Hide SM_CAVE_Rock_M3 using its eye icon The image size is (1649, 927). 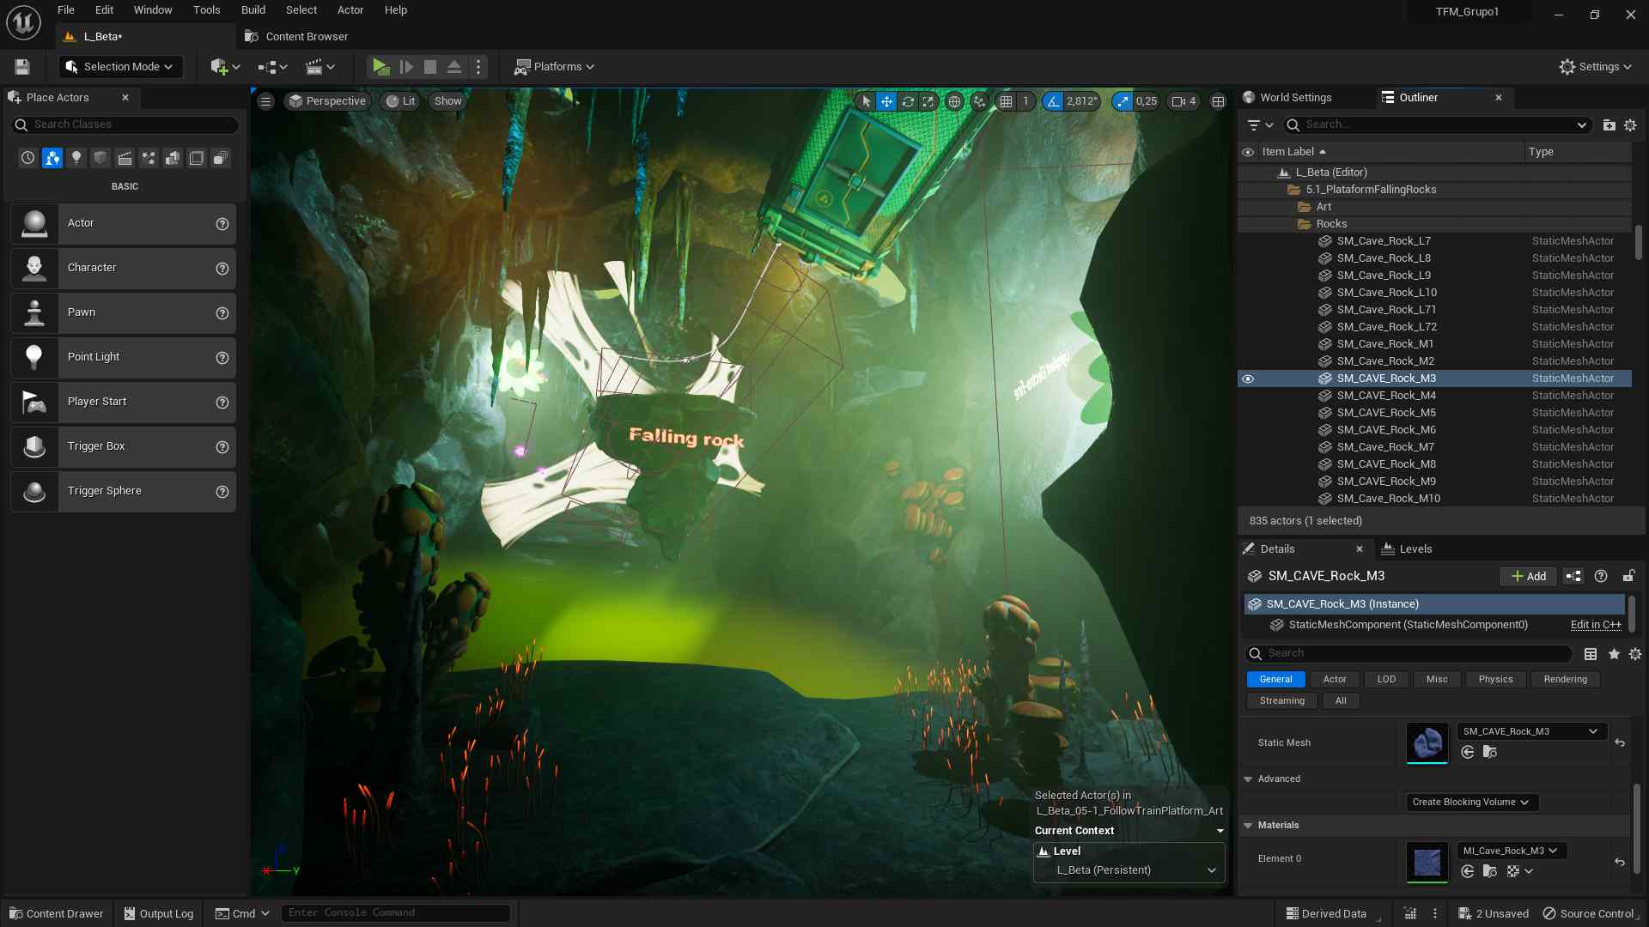1248,379
